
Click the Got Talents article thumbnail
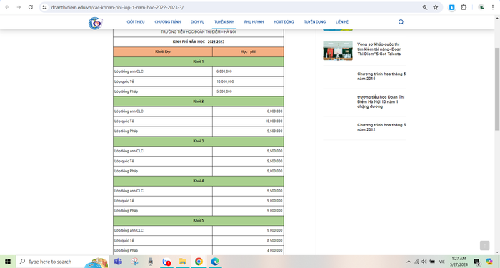(338, 51)
